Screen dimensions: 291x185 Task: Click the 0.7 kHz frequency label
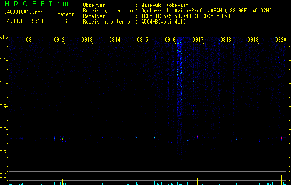pyautogui.click(x=4, y=153)
